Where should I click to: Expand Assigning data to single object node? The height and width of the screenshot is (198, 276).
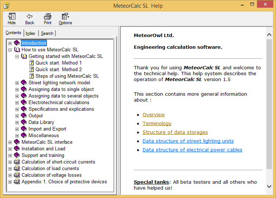pyautogui.click(x=17, y=89)
